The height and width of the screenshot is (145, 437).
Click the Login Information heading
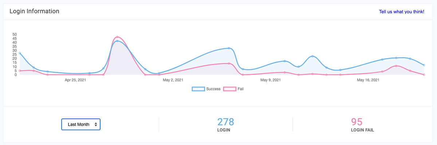34,11
